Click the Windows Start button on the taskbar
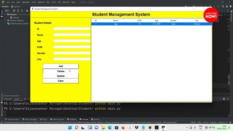 (x=70, y=127)
